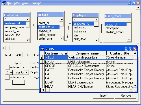This screenshot has height=105, width=141.
Task: Select order_date in the Orders table
Action: click(45, 39)
